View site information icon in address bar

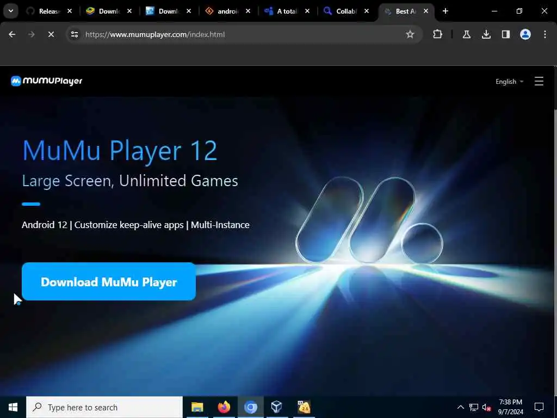[x=74, y=34]
